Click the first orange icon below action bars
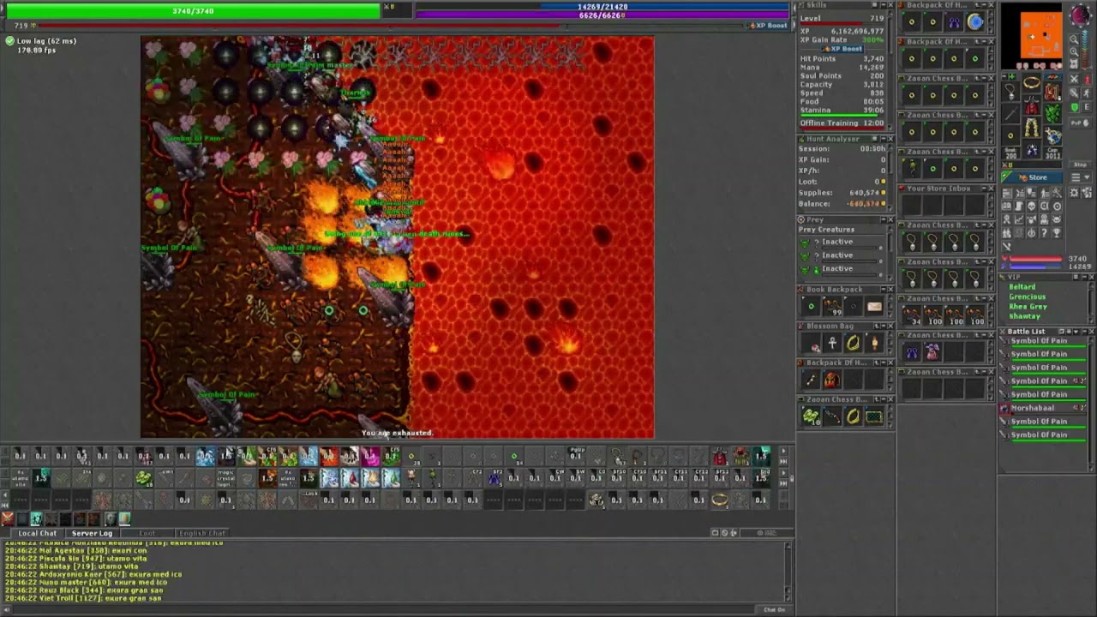1097x617 pixels. (7, 518)
